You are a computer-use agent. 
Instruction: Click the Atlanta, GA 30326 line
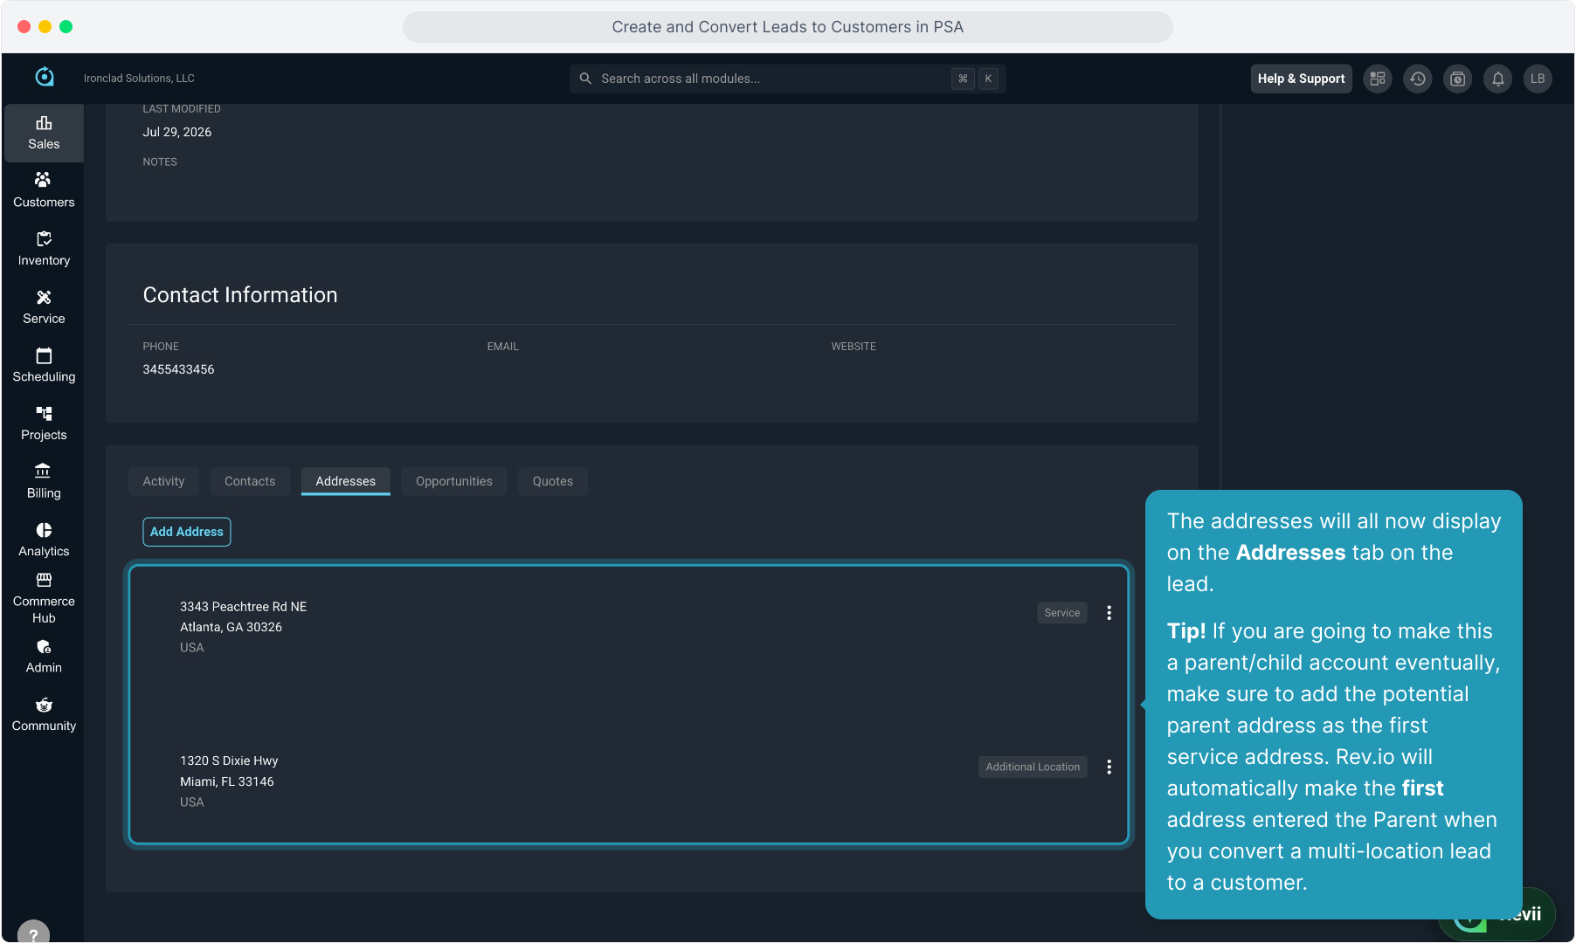click(x=232, y=627)
